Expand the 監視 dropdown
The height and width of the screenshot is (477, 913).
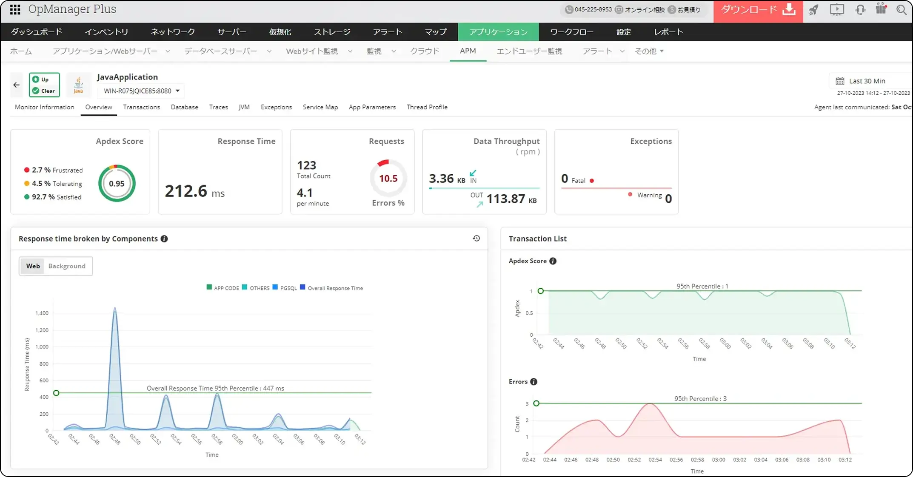pos(394,51)
